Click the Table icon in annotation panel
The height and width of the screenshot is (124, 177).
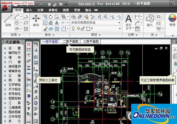point(137,29)
